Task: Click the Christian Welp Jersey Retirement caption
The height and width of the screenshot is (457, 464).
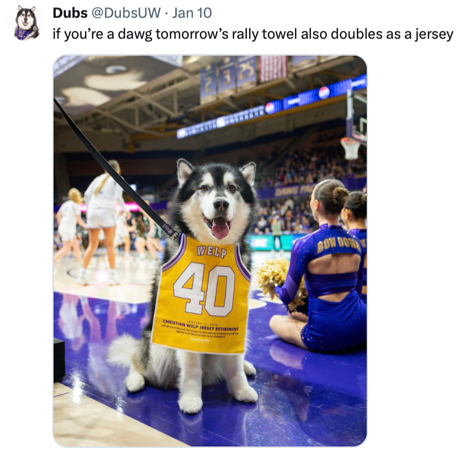Action: tap(201, 325)
